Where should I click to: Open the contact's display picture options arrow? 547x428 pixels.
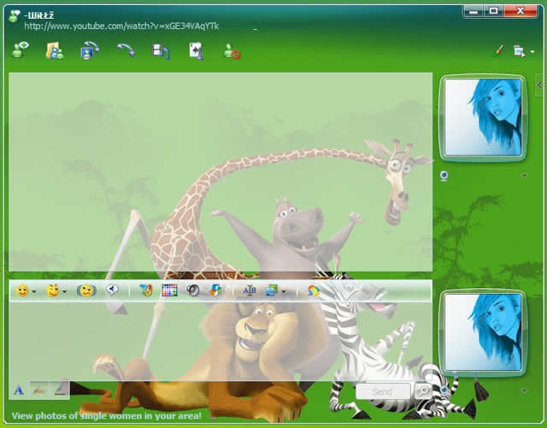coord(524,175)
